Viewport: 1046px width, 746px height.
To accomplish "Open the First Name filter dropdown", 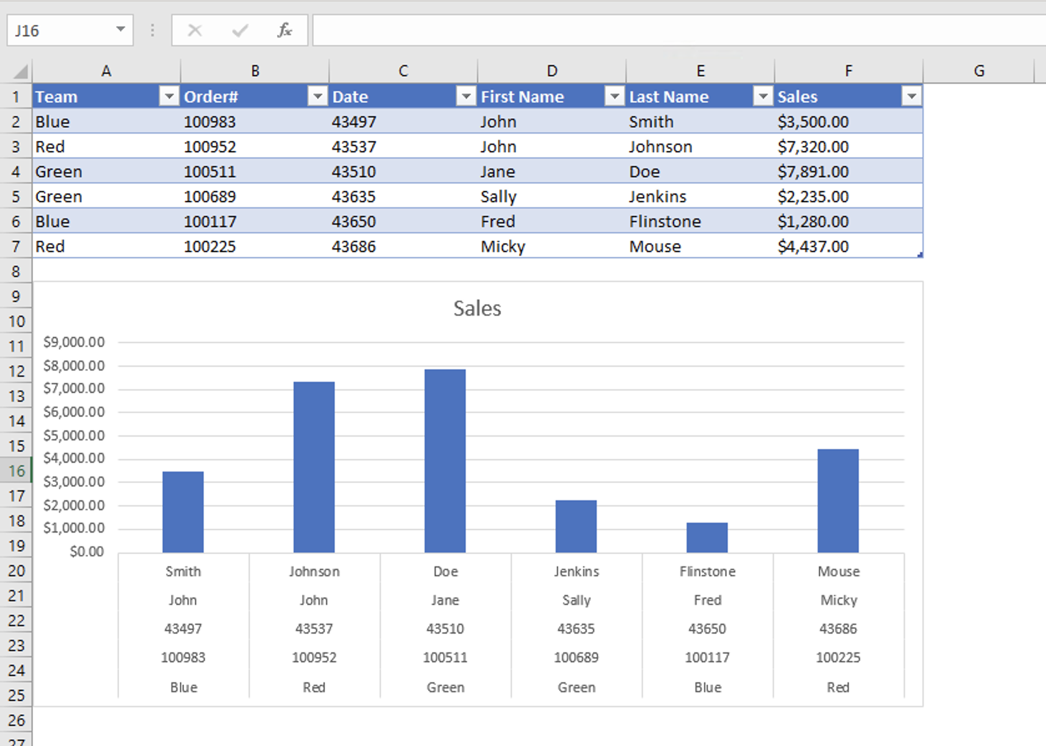I will pyautogui.click(x=614, y=96).
